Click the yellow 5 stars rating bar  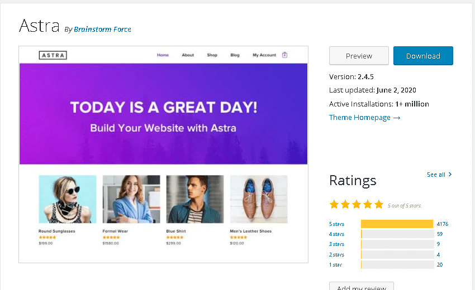tap(397, 224)
